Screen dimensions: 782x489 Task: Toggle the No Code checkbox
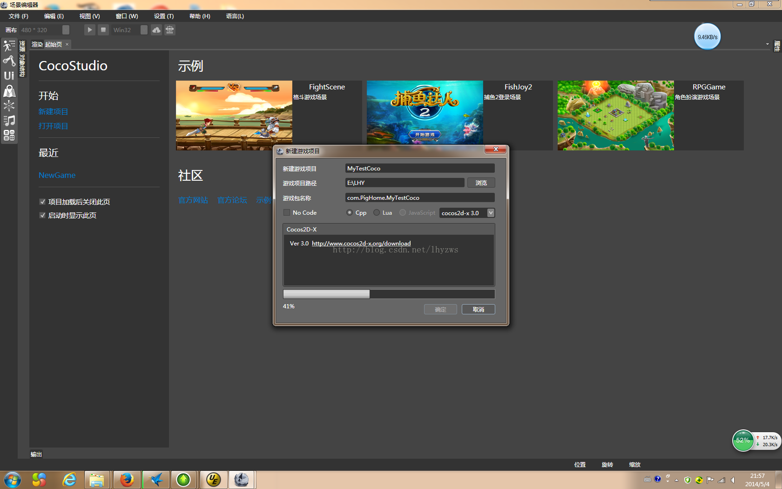coord(287,213)
